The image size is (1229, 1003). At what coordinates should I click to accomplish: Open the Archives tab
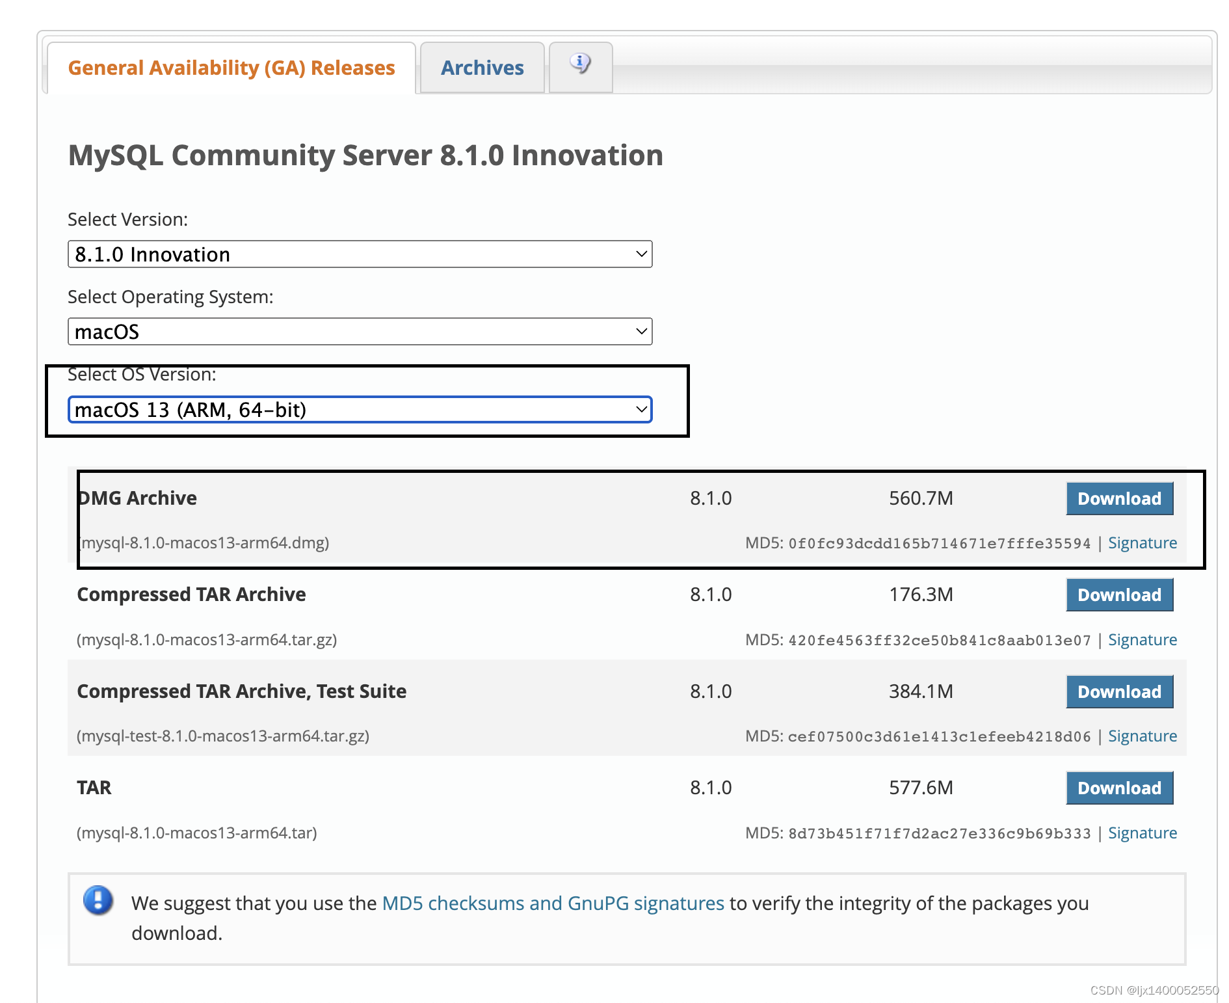(482, 68)
